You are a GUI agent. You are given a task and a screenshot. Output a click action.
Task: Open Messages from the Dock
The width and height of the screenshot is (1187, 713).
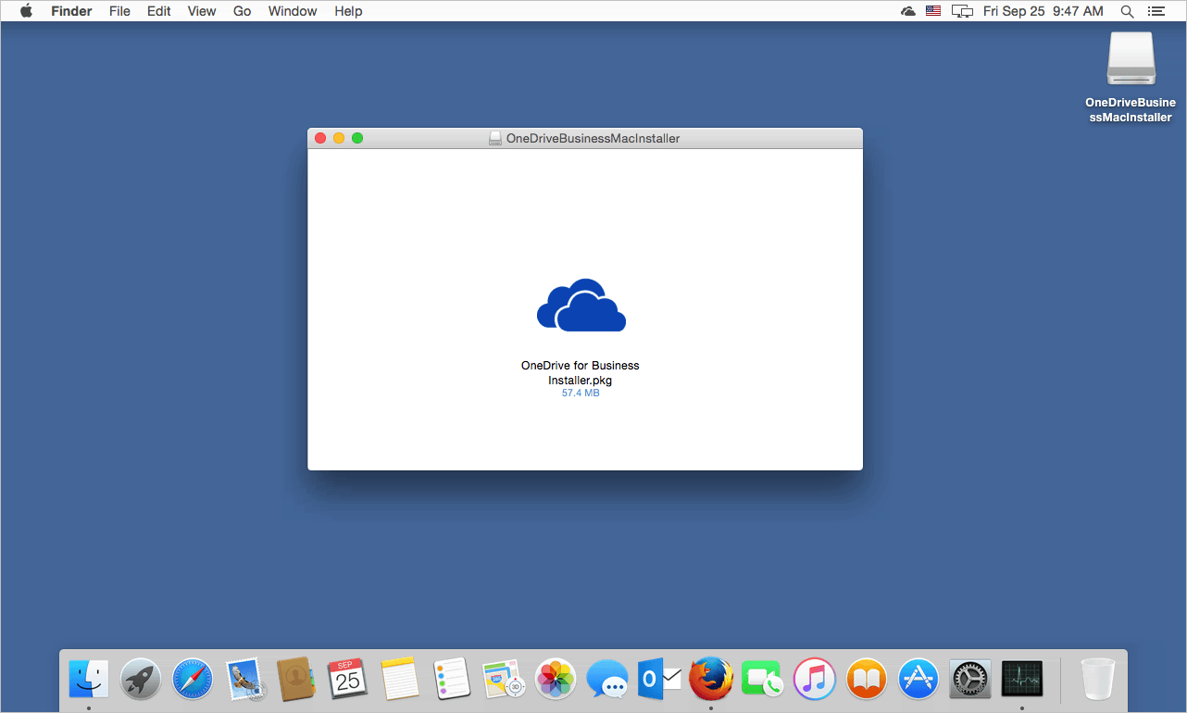click(607, 680)
